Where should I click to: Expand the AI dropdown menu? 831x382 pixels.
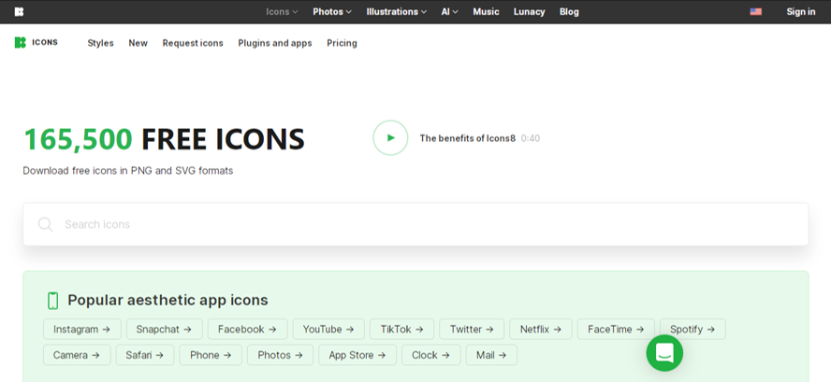(x=450, y=11)
